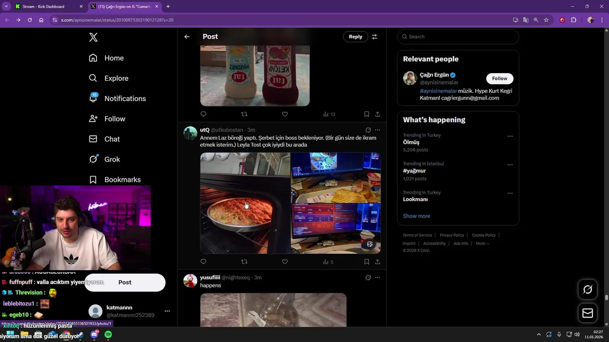Open the Ölmüş trending topic
The width and height of the screenshot is (609, 342).
click(x=411, y=142)
